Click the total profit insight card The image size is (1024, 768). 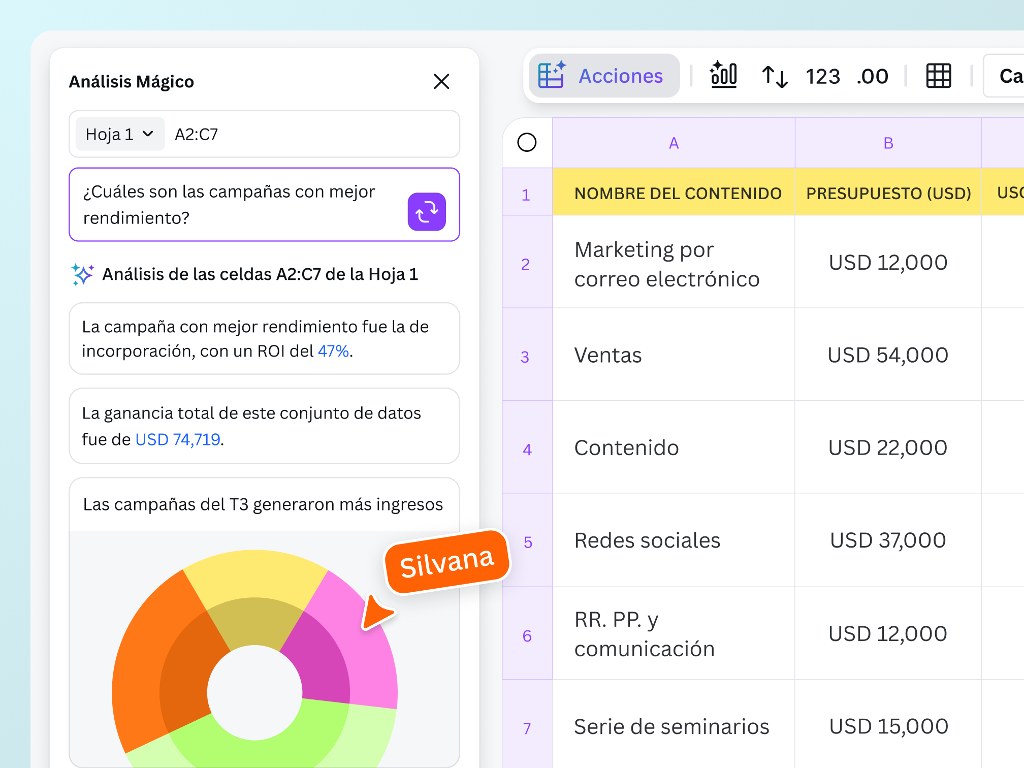point(264,426)
